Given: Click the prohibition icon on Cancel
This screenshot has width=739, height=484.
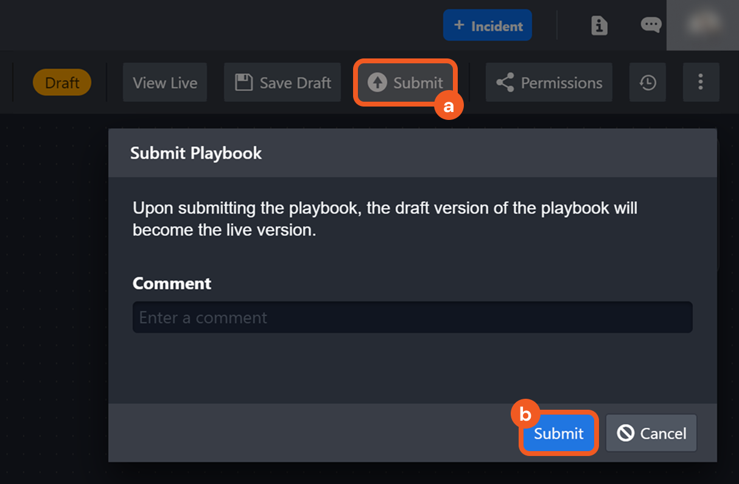Looking at the screenshot, I should (626, 433).
